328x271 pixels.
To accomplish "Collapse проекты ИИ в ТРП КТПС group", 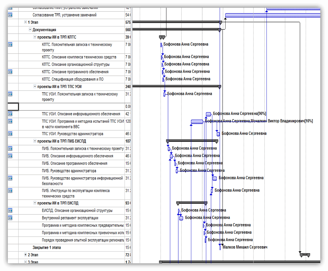I will (35, 37).
